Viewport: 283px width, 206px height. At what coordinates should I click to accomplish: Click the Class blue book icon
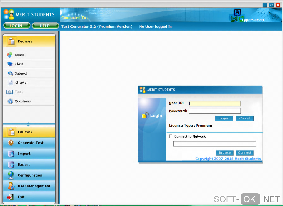[10, 64]
